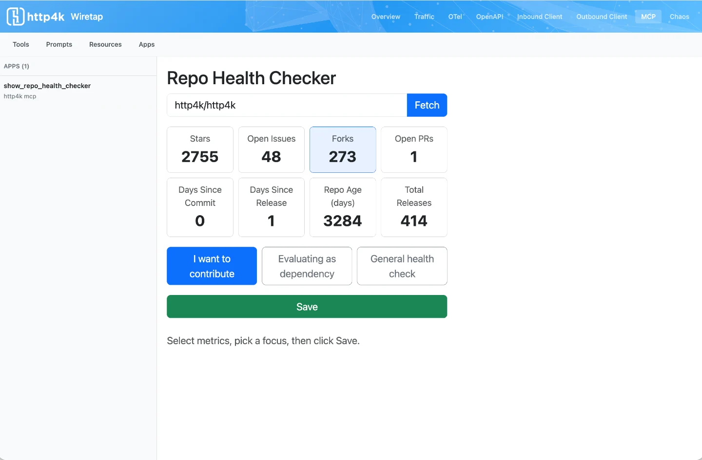Toggle the Repo Age (days) card

coord(343,207)
